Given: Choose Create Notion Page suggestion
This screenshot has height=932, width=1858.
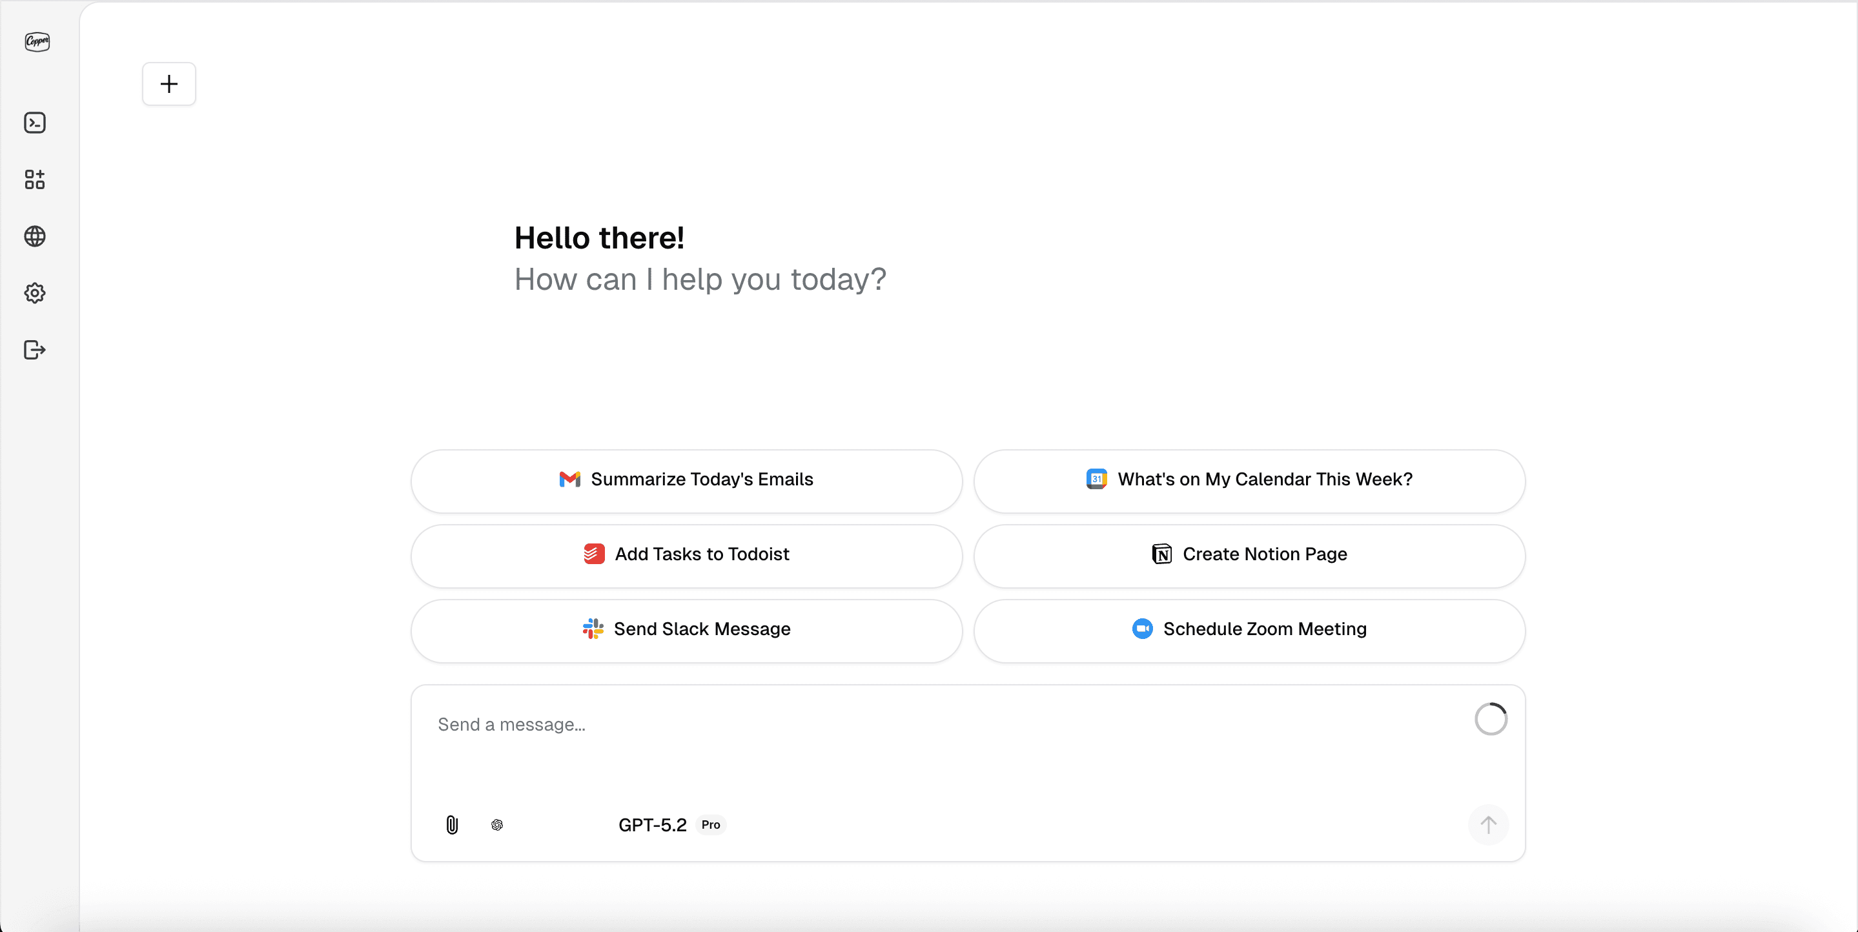Looking at the screenshot, I should point(1249,554).
